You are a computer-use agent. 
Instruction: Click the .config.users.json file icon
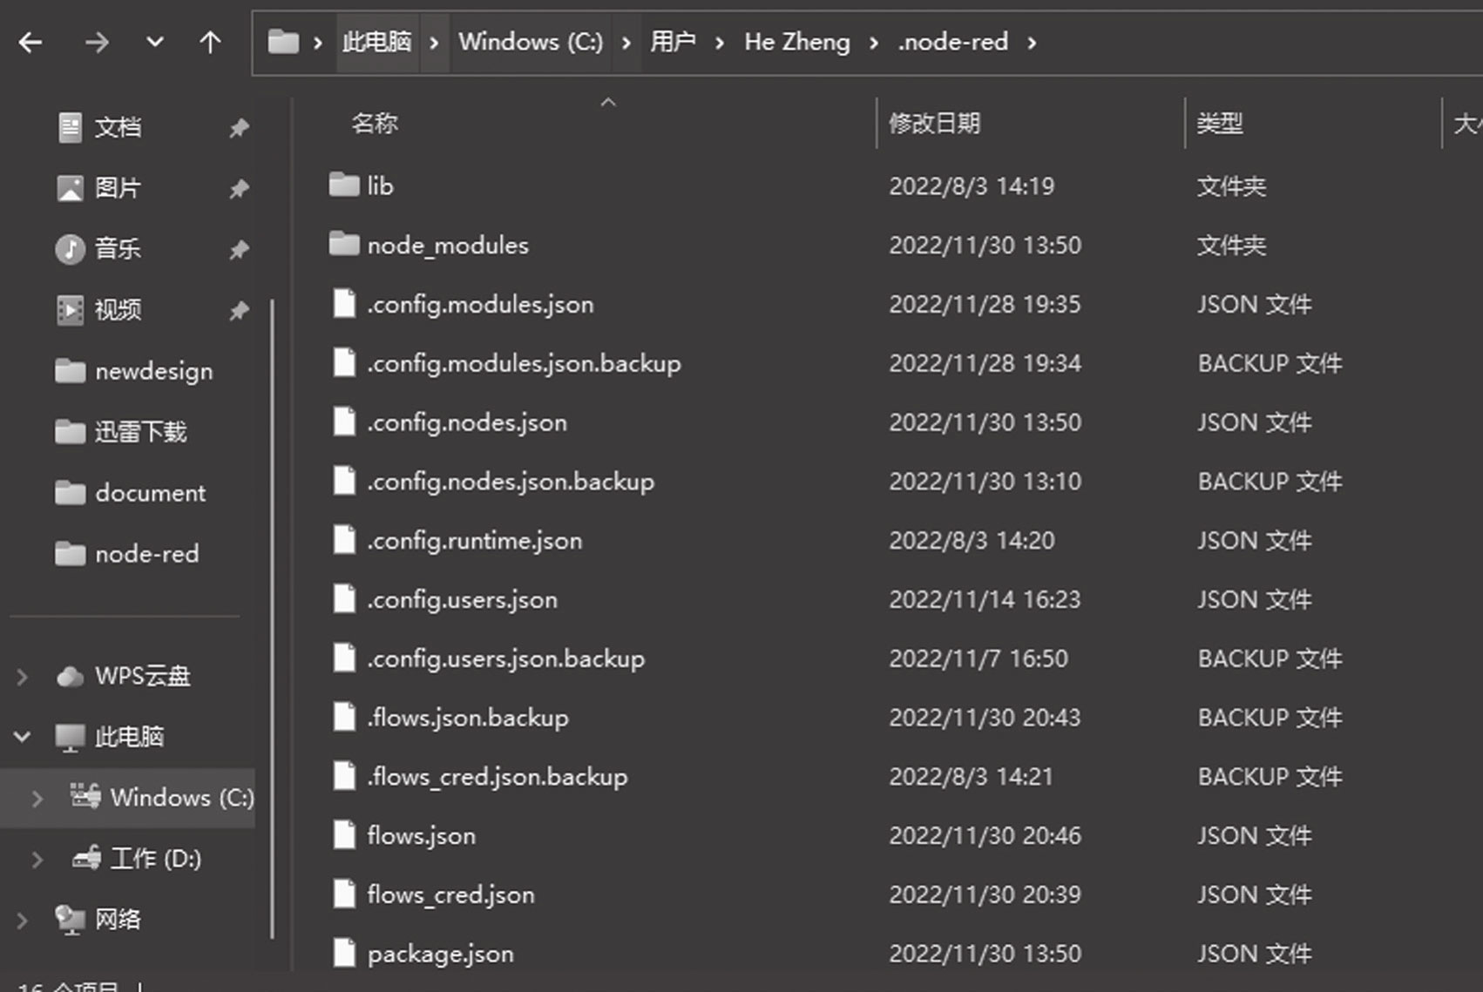point(345,599)
